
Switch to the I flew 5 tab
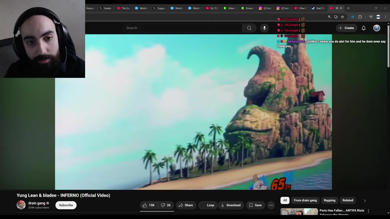point(300,8)
